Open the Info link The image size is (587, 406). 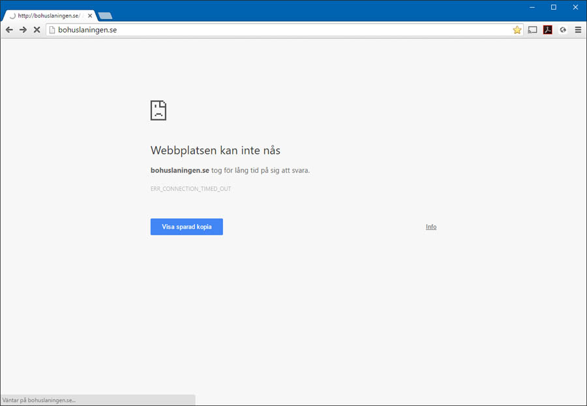coord(431,227)
